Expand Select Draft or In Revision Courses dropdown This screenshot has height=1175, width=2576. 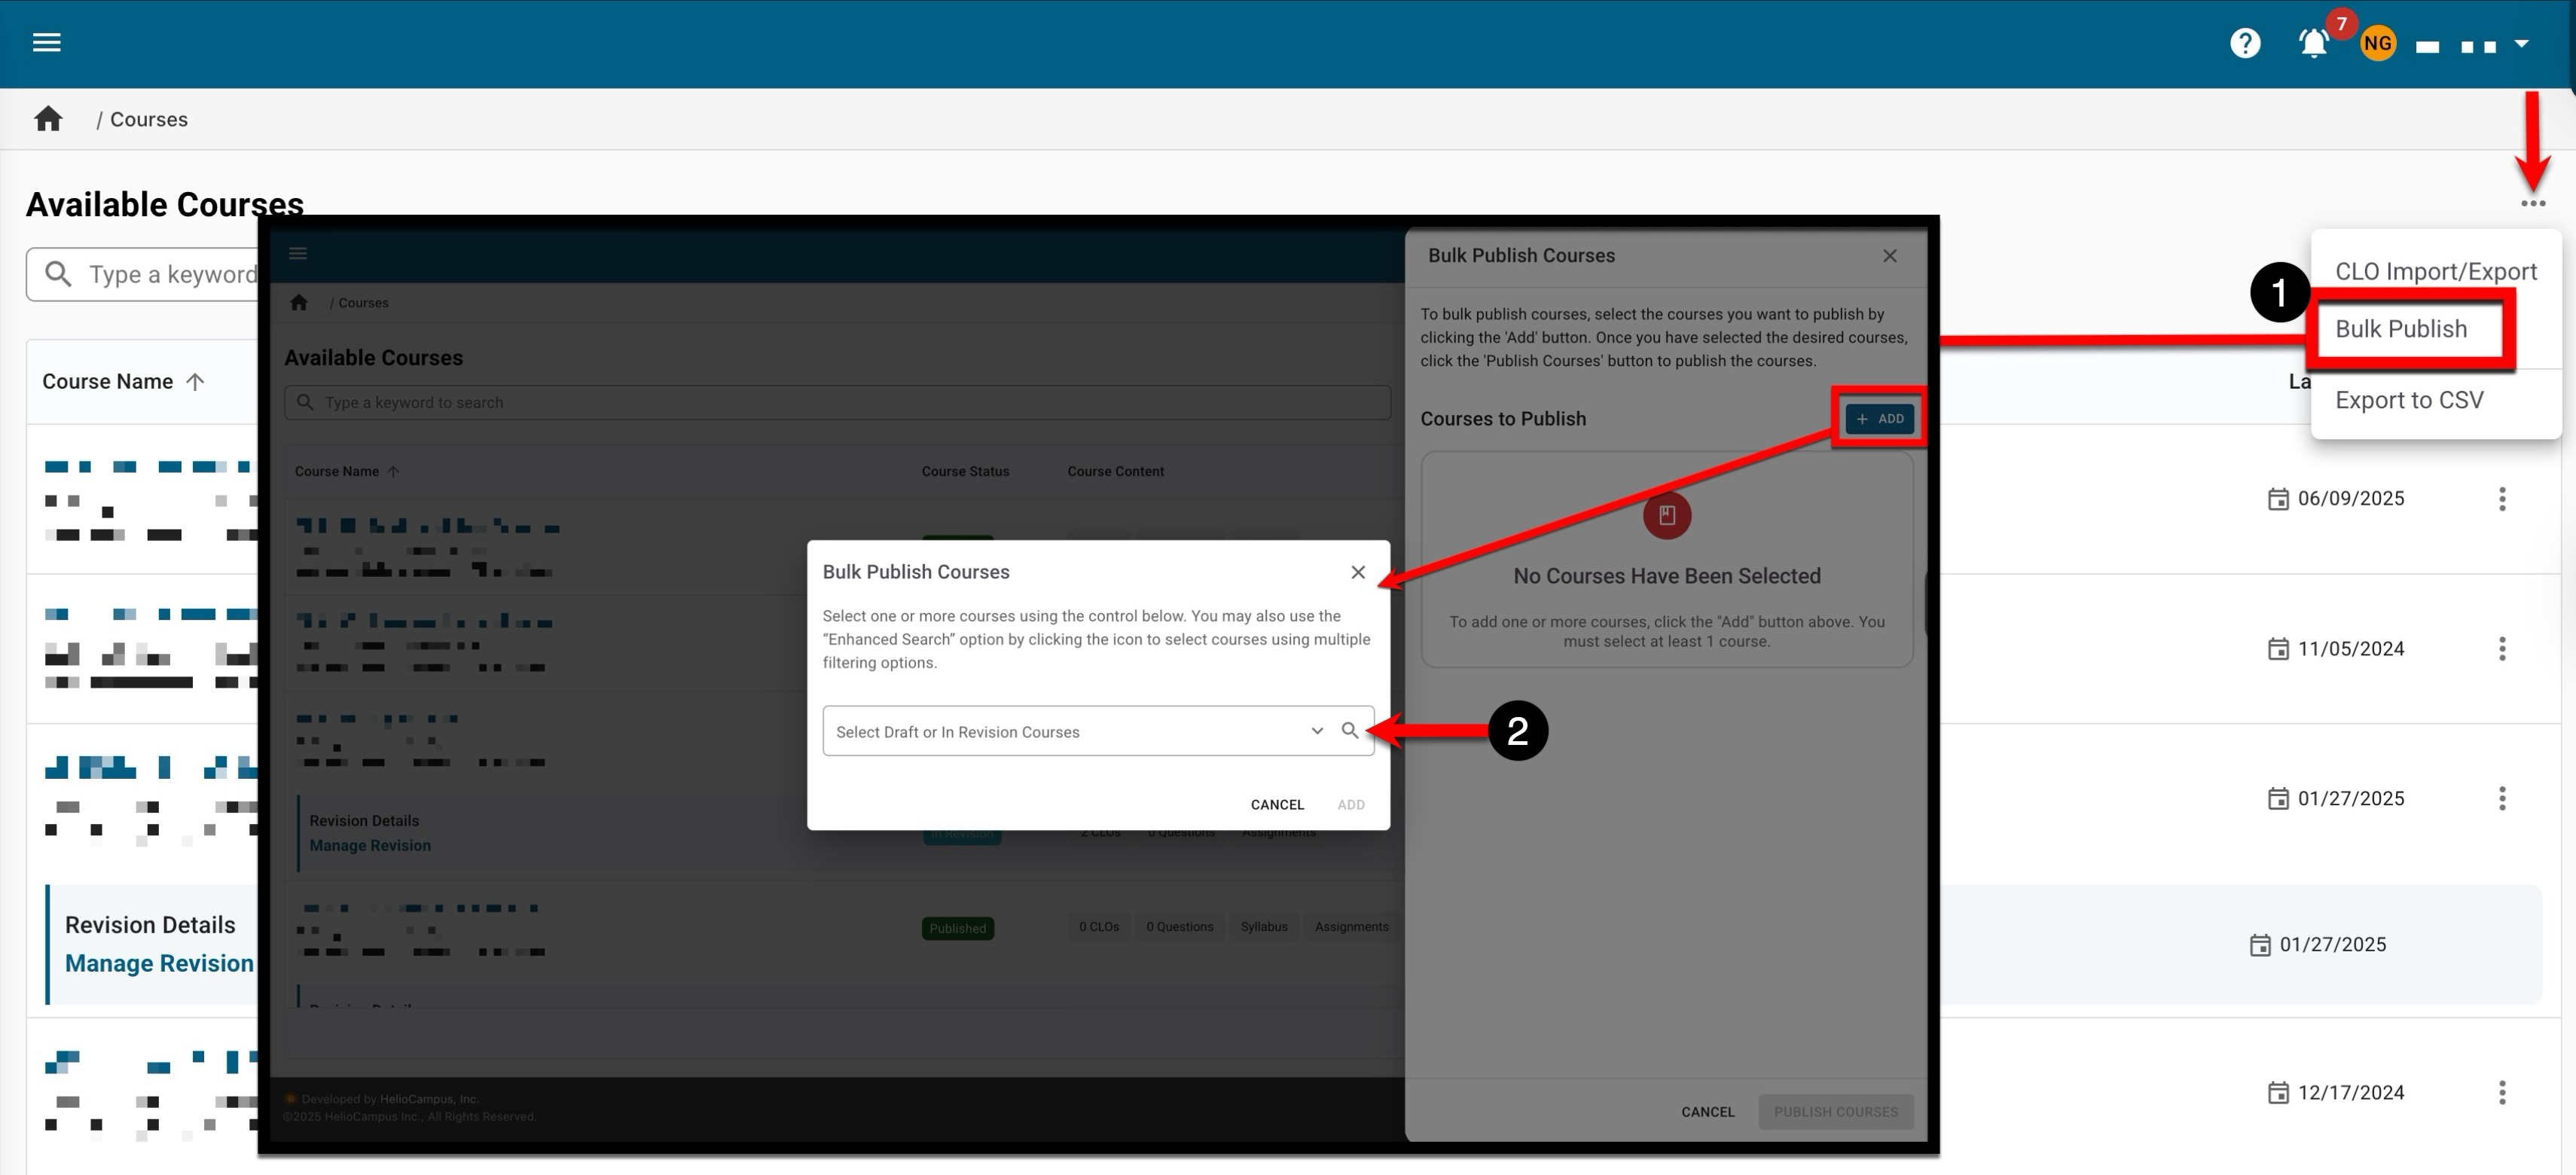1316,731
